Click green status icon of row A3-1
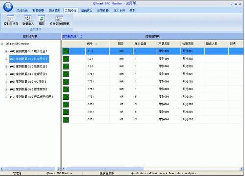 (66, 66)
